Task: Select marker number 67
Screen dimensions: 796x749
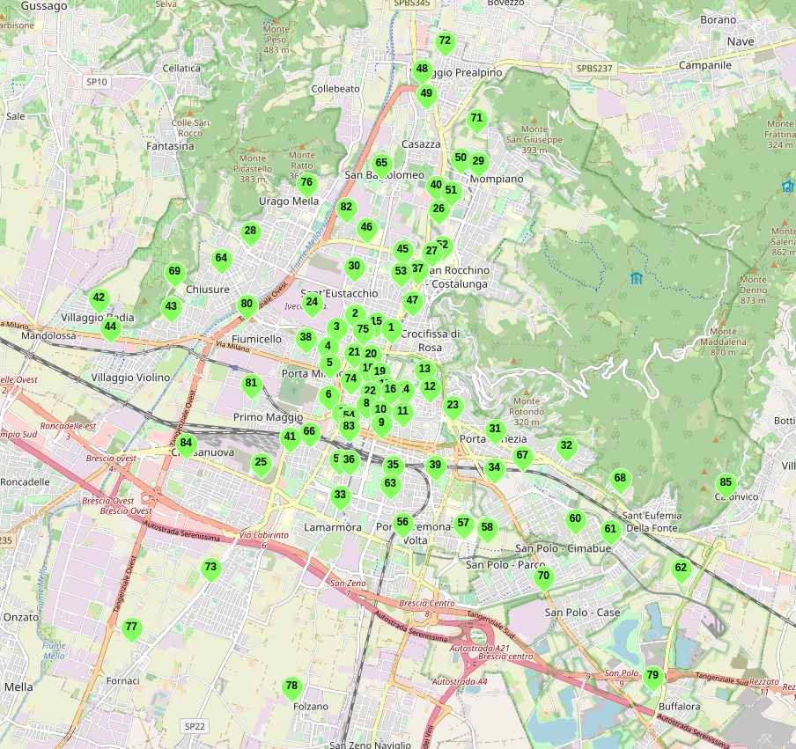Action: 522,459
